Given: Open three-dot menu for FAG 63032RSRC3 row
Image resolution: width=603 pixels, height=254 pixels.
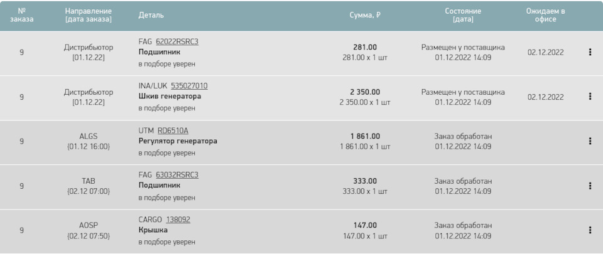Looking at the screenshot, I should click(590, 186).
